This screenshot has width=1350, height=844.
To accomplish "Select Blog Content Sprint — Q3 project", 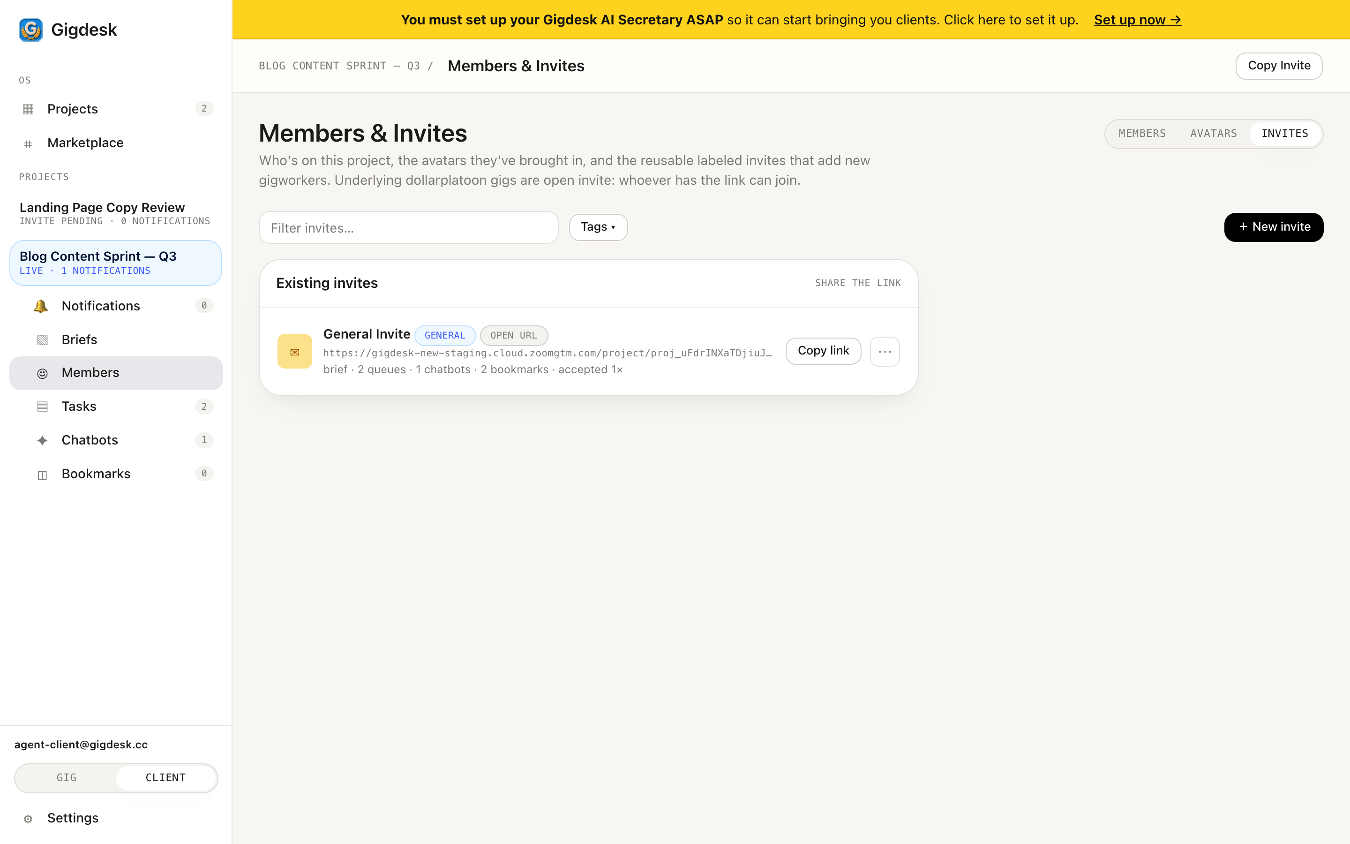I will [x=115, y=263].
